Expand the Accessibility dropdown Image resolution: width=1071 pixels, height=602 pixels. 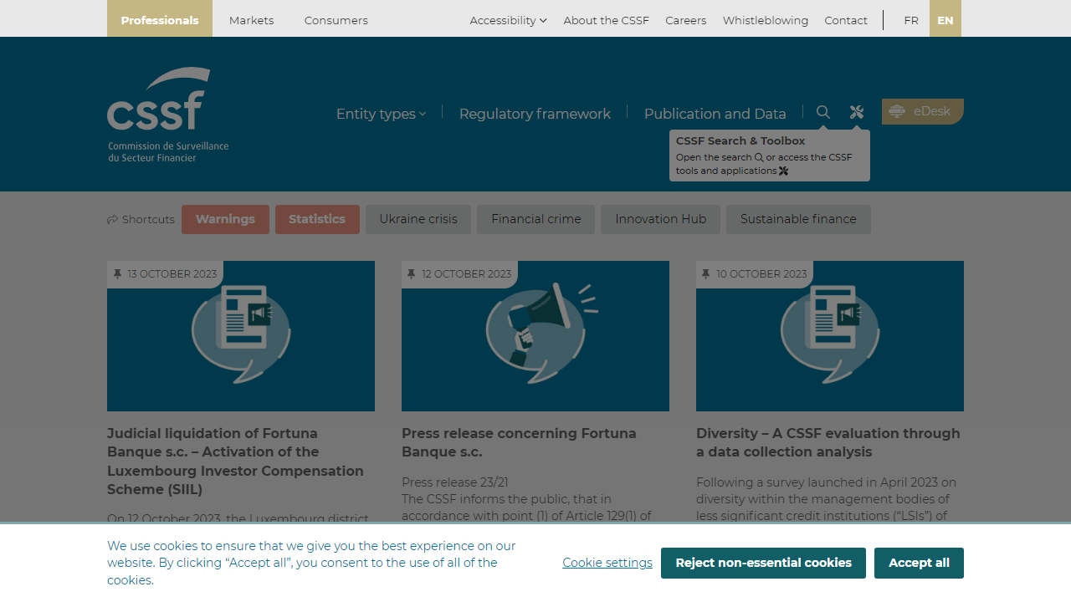point(508,20)
